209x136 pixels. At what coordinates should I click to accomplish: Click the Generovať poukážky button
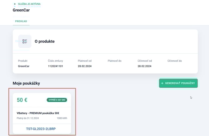click(178, 83)
